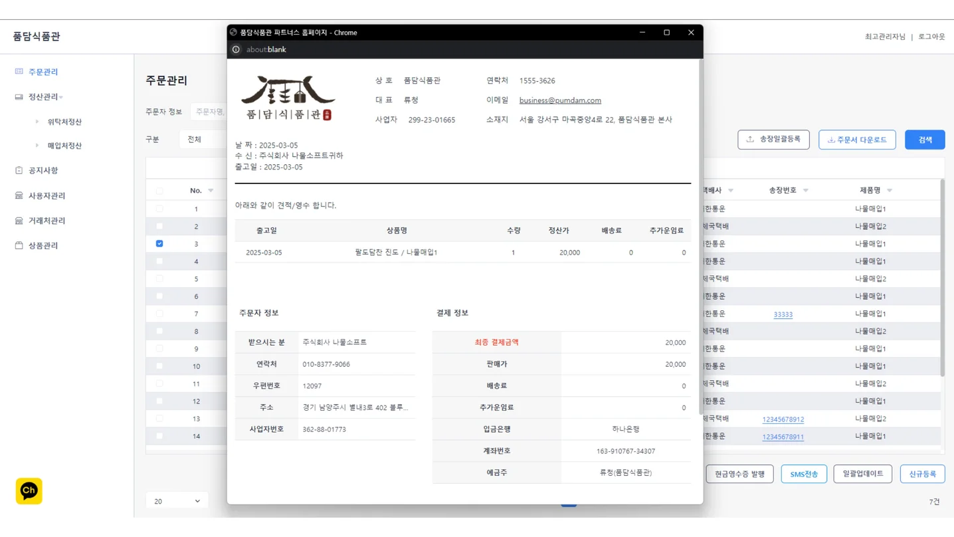Click 필도담찬 진도 / 나물매입1 product cell

pos(396,253)
